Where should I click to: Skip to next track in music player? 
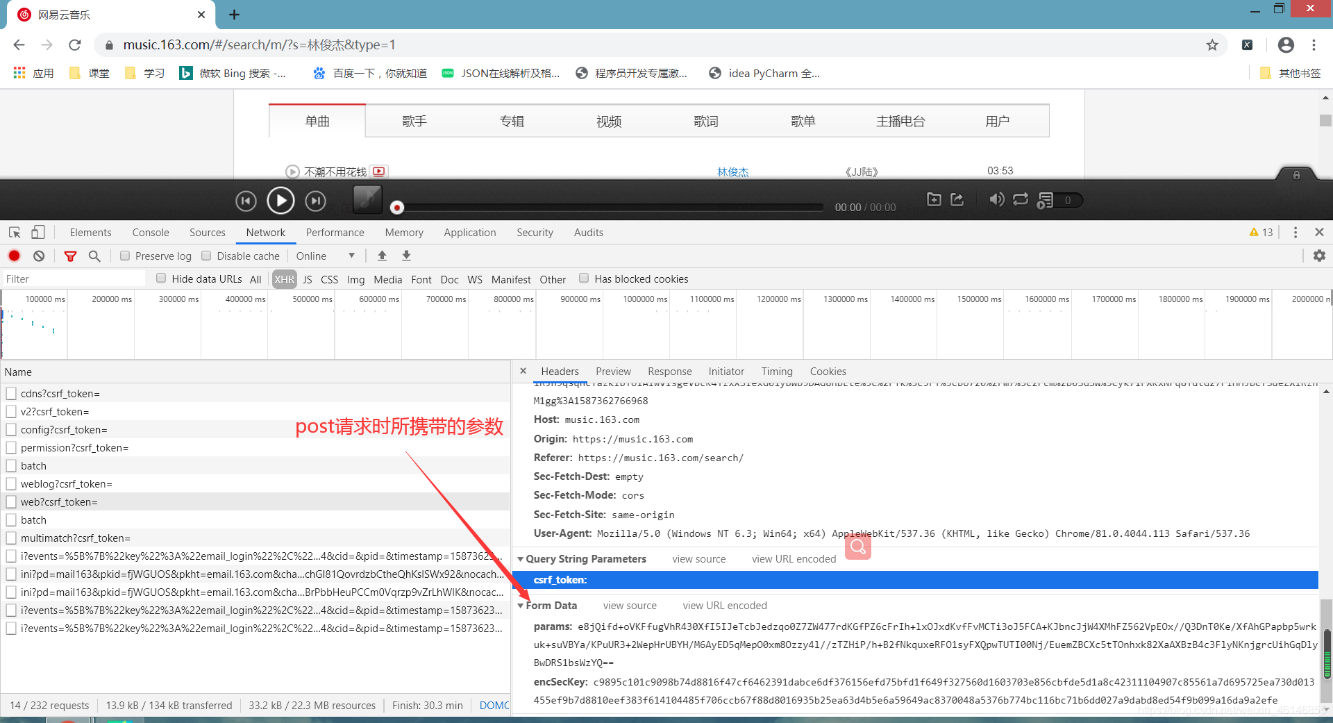316,201
